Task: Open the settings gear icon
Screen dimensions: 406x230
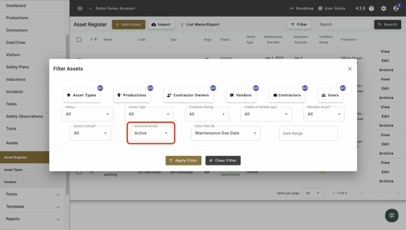Action: tap(384, 9)
